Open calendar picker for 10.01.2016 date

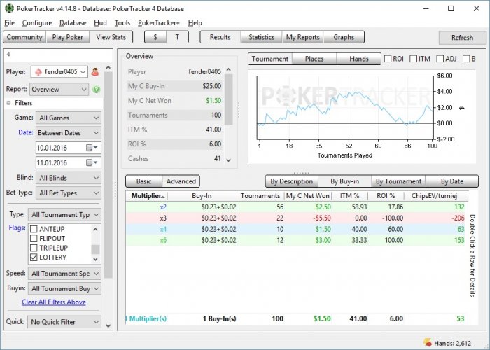click(x=91, y=148)
